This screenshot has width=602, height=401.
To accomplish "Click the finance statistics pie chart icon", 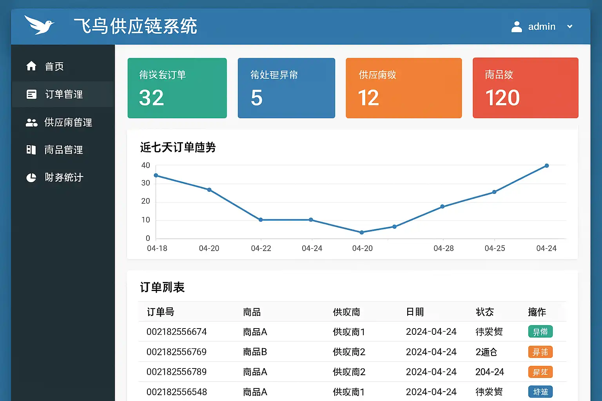I will click(x=31, y=178).
